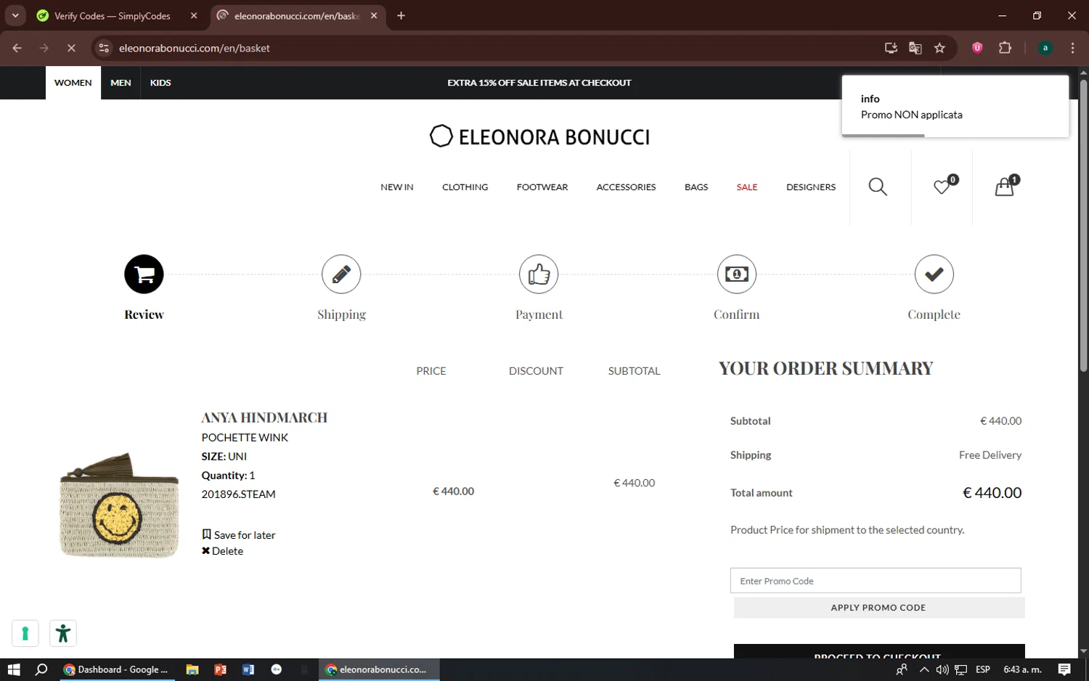This screenshot has width=1089, height=681.
Task: Open Windows taskbar search
Action: pos(41,669)
